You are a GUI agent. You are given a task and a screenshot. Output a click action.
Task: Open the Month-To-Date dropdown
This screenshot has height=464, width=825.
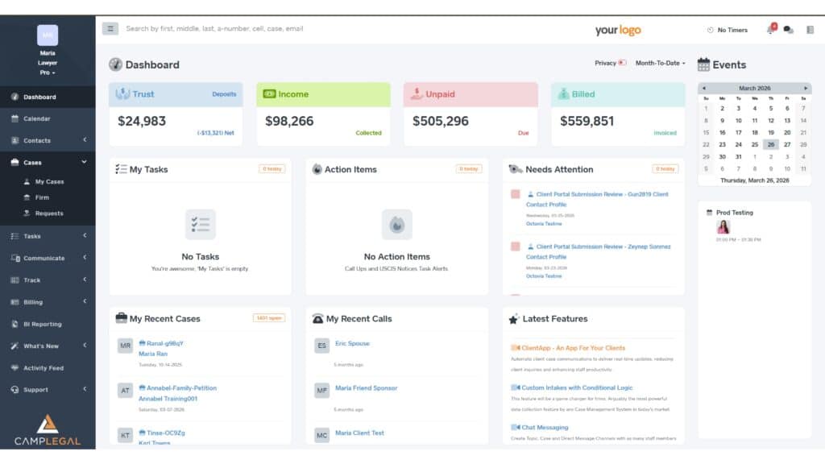[x=661, y=63]
